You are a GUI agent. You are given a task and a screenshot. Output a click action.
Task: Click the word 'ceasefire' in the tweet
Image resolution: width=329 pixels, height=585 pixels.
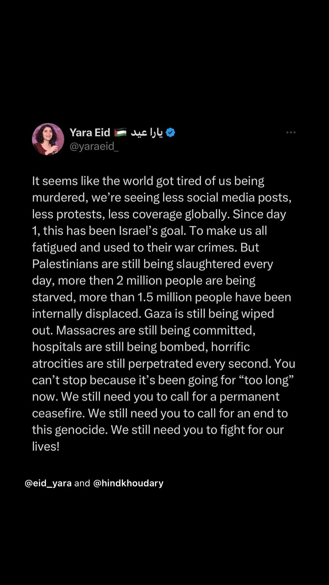point(58,413)
